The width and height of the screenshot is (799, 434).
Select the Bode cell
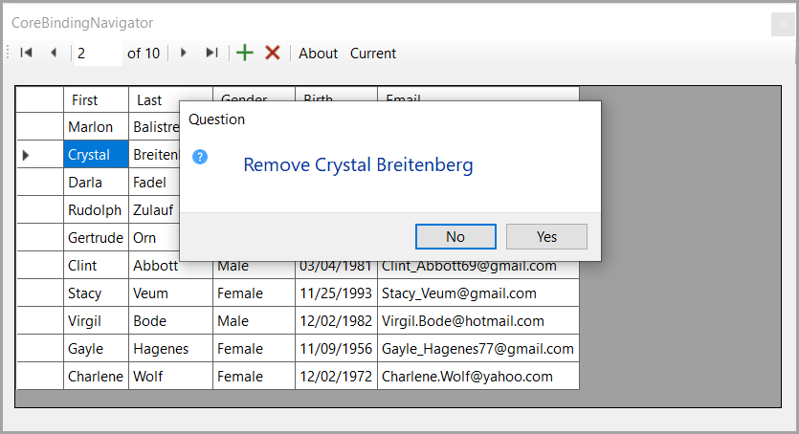click(x=170, y=321)
